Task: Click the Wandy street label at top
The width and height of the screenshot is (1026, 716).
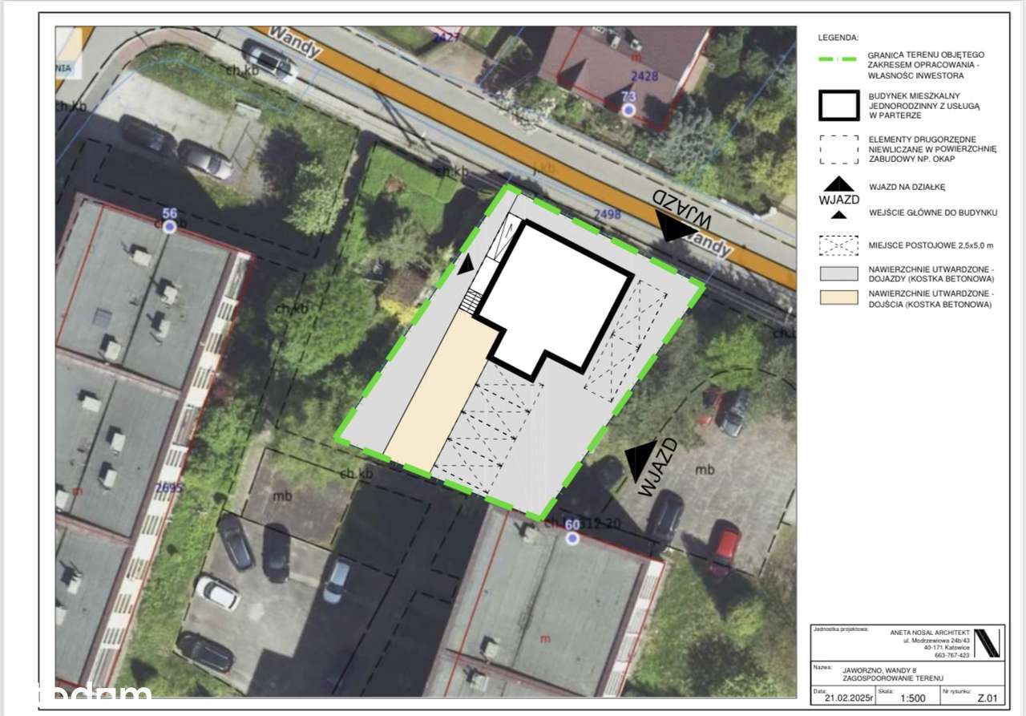Action: tap(296, 42)
